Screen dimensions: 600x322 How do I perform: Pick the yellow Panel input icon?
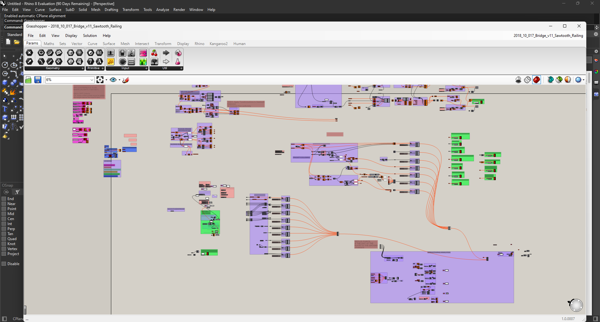click(111, 62)
